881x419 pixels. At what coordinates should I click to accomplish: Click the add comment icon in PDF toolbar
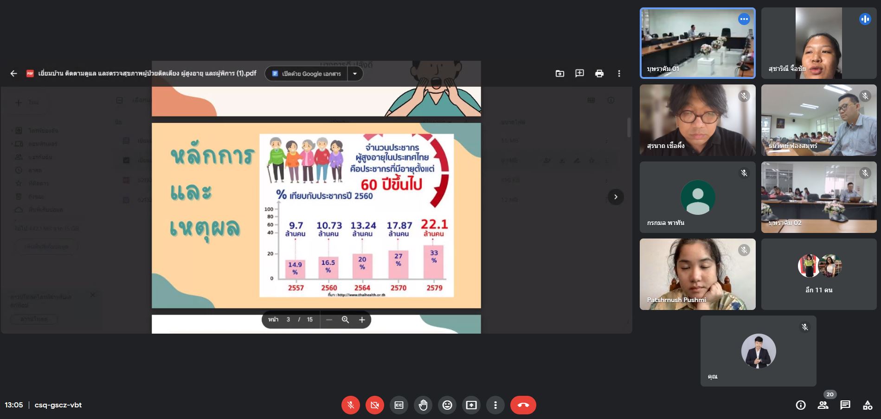coord(579,73)
